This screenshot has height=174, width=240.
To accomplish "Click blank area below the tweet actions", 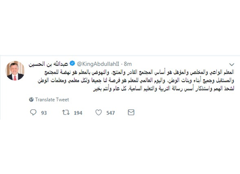I will pyautogui.click(x=120, y=145).
